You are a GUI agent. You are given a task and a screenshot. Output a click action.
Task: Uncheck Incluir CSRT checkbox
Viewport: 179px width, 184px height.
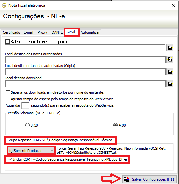click(x=10, y=159)
